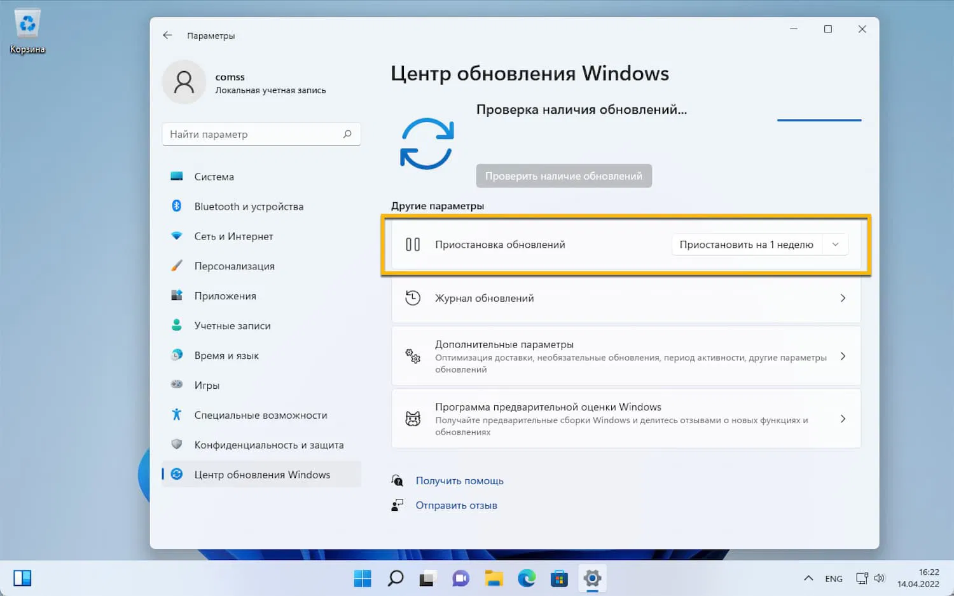Open Программа предварительной оценки Windows row
Viewport: 954px width, 596px height.
pyautogui.click(x=626, y=419)
